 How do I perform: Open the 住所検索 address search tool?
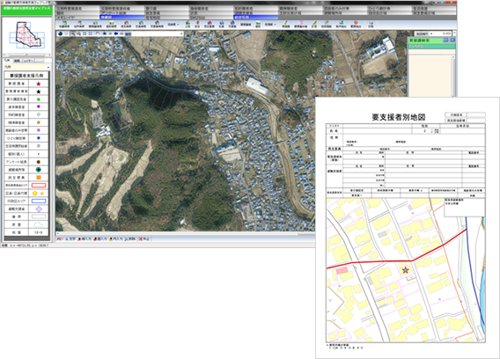pyautogui.click(x=79, y=25)
